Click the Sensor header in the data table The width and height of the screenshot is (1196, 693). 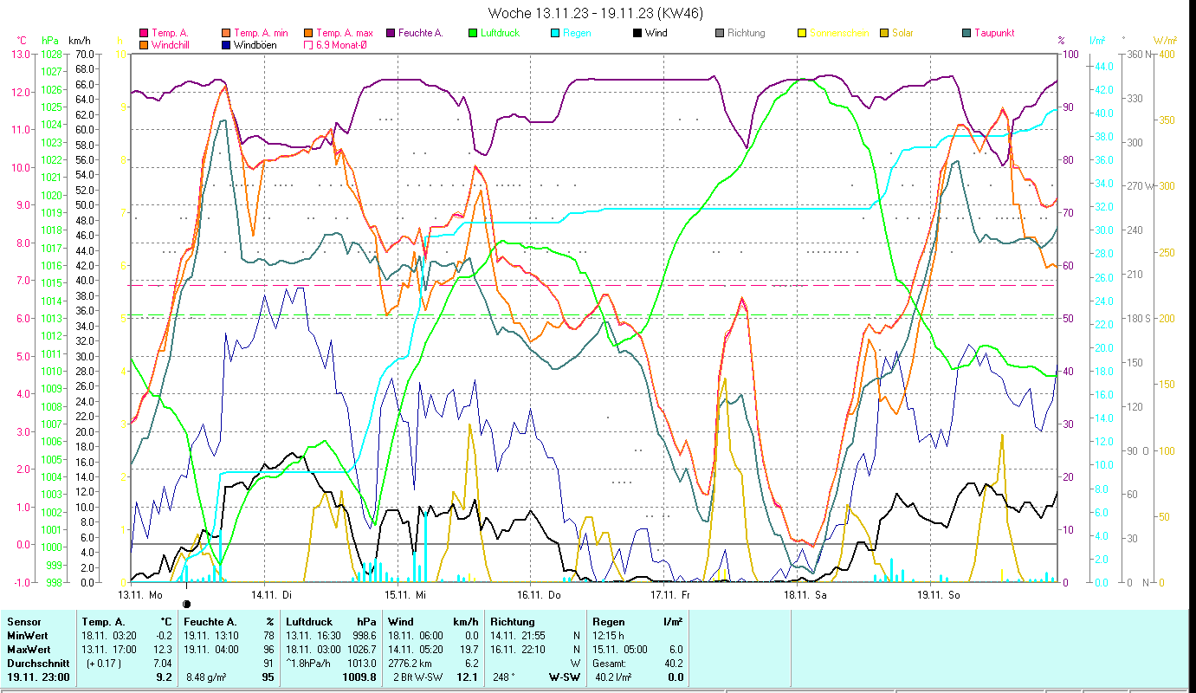point(23,622)
